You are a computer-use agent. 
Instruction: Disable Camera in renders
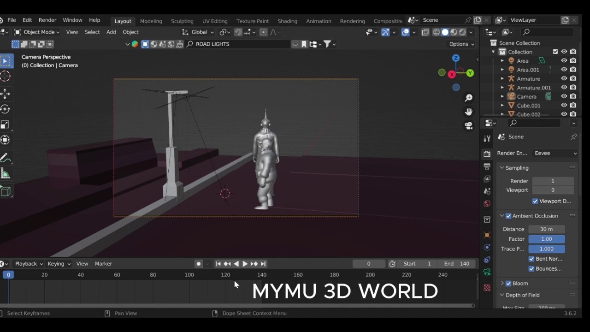pyautogui.click(x=573, y=97)
